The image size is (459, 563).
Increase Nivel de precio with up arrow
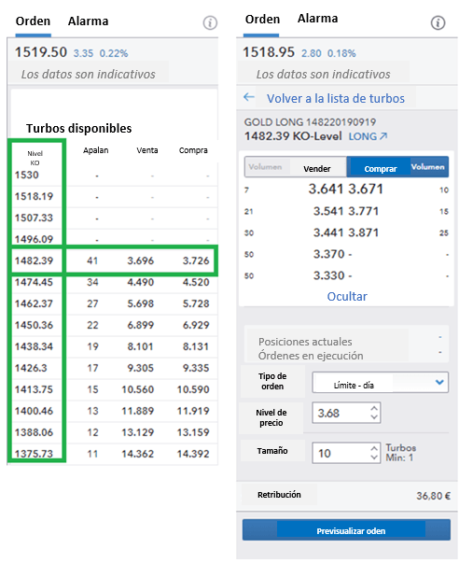pos(374,409)
